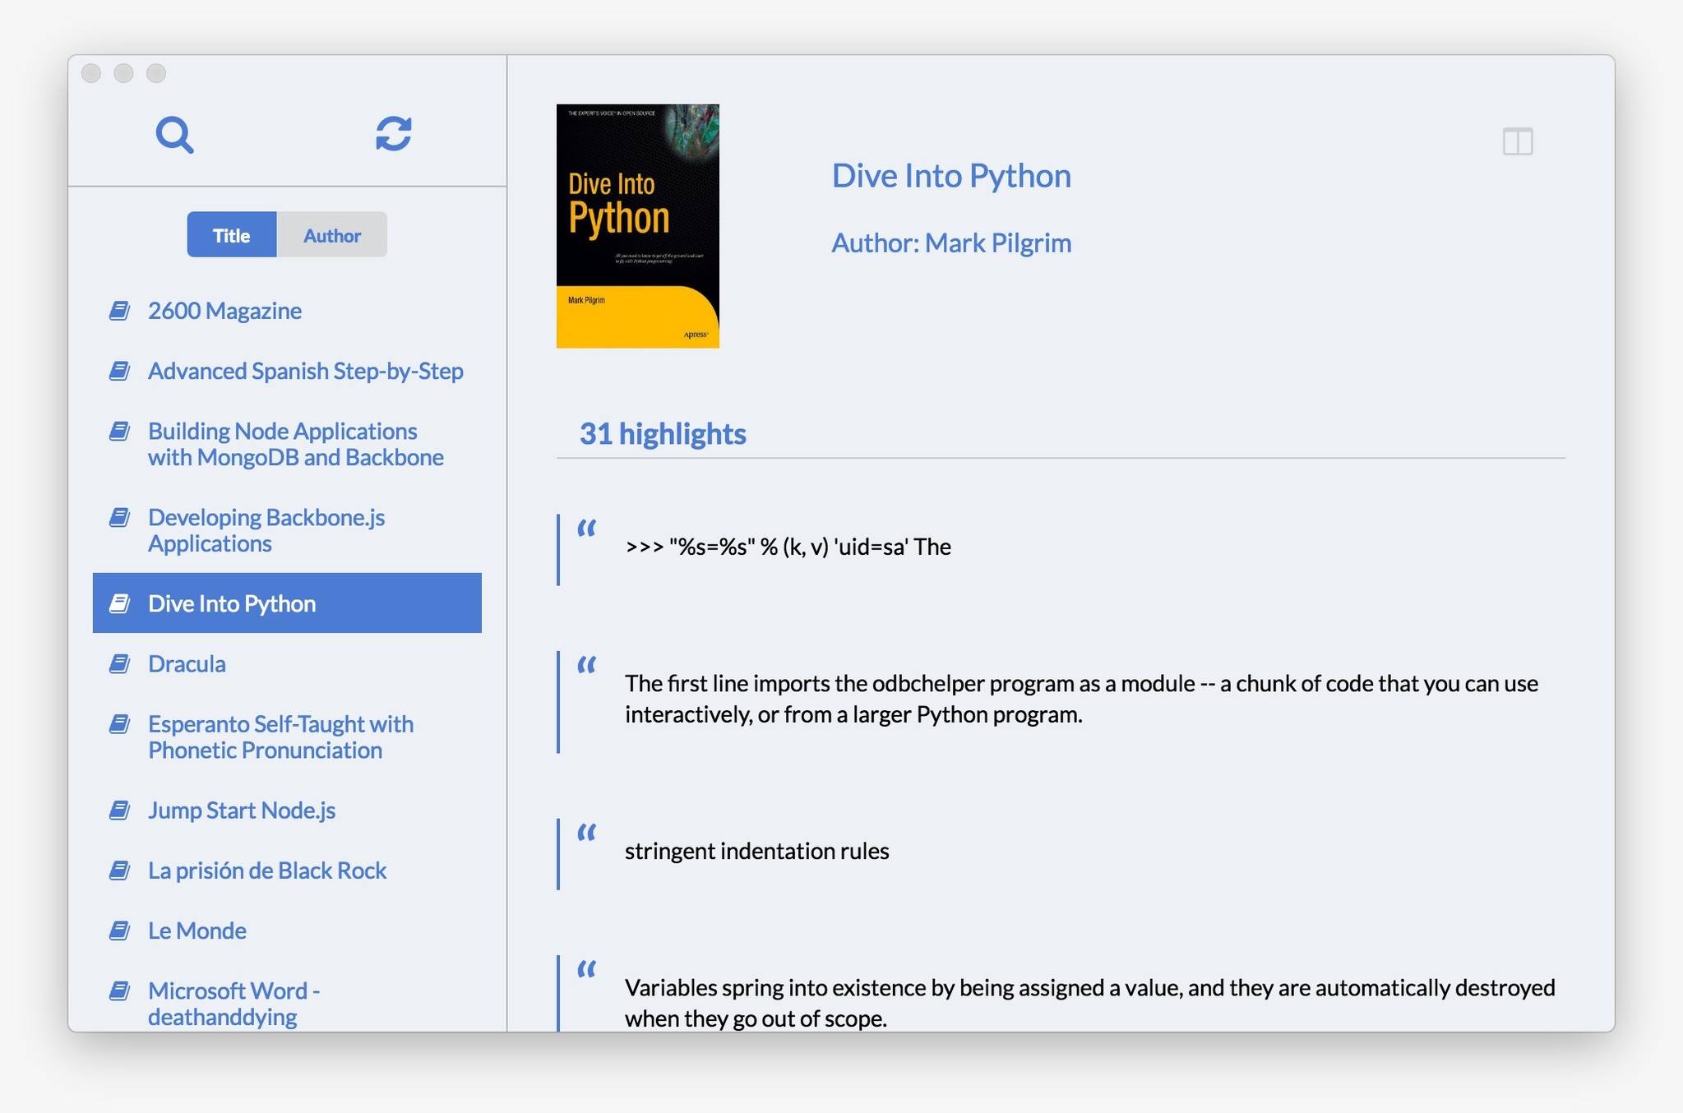Click the 31 highlights heading

663,434
